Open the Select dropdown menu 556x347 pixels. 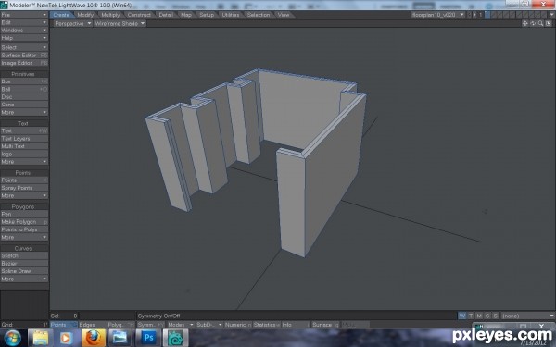click(x=24, y=47)
